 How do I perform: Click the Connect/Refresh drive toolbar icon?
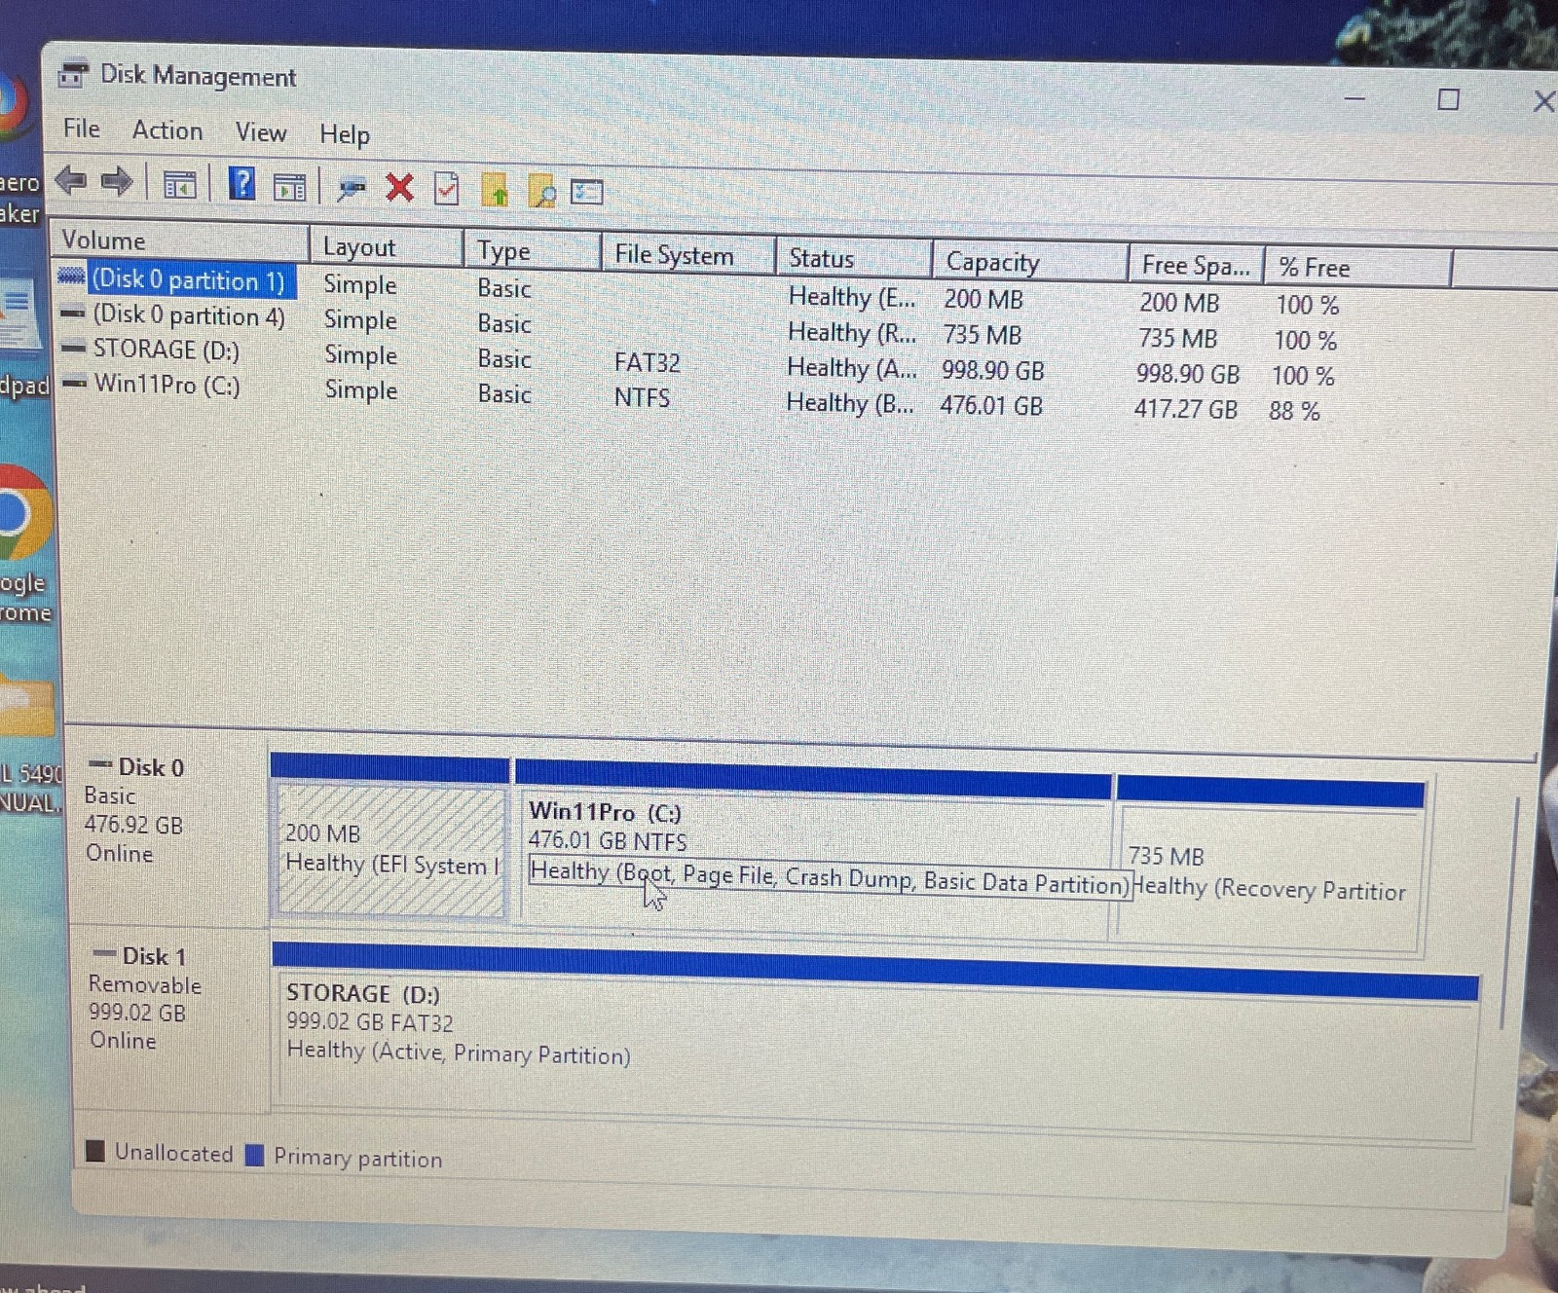point(351,189)
